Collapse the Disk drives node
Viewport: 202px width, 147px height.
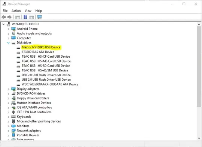tap(8, 43)
